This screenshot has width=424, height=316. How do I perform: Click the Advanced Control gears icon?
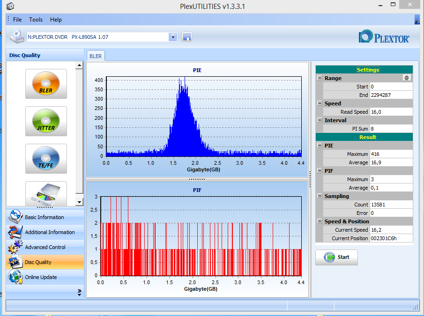point(15,247)
